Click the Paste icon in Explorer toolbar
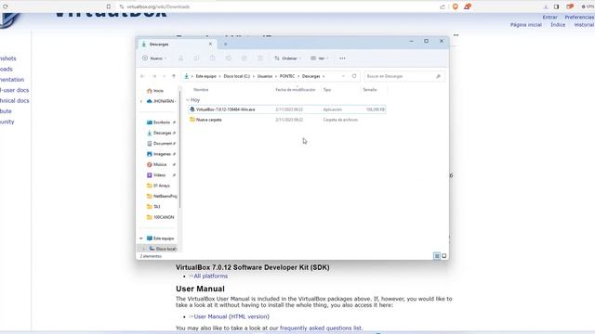 click(x=213, y=58)
